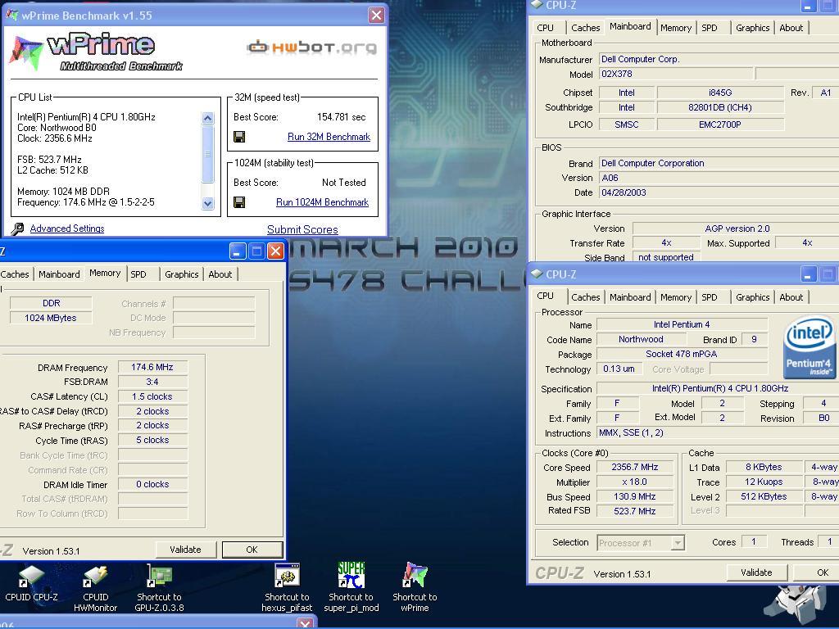Click the Submit Scores link
Viewport: 839px width, 629px height.
(x=302, y=229)
